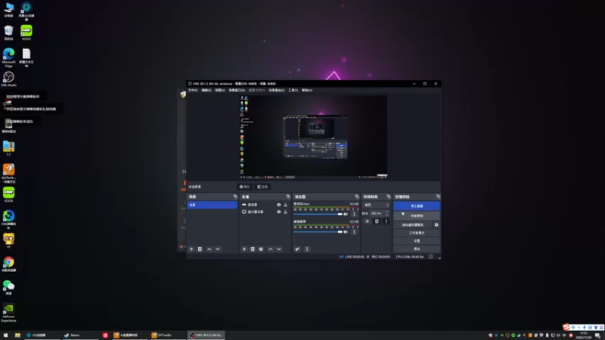Open the 视图 (View) menu
The image size is (605, 340).
click(x=220, y=90)
